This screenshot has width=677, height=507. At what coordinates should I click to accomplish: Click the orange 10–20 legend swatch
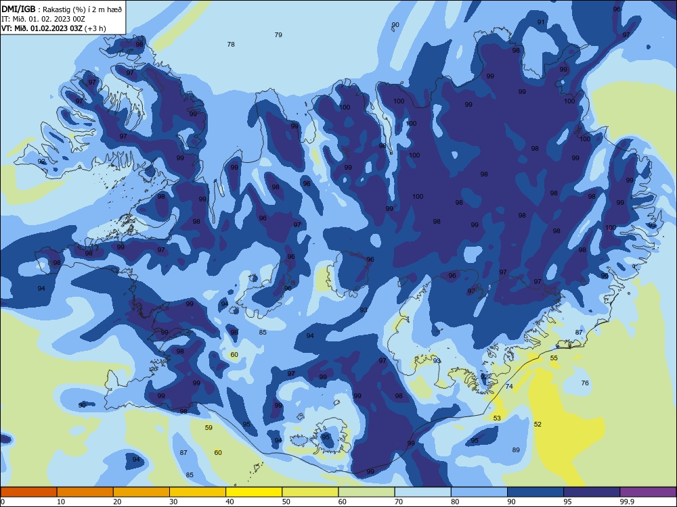85,492
